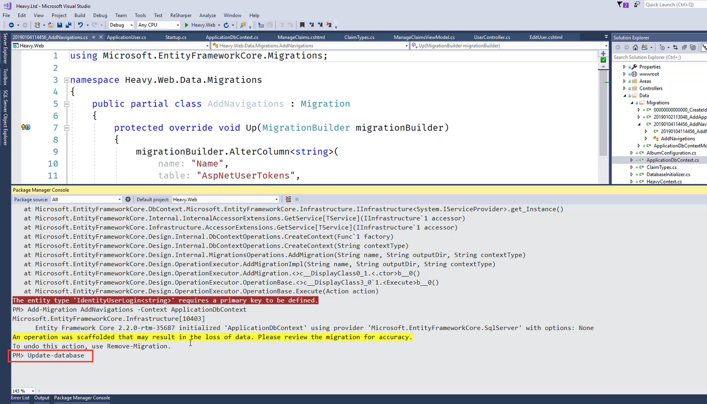Click the feedback icon next to Quick Launch
This screenshot has height=404, width=707.
coord(637,5)
